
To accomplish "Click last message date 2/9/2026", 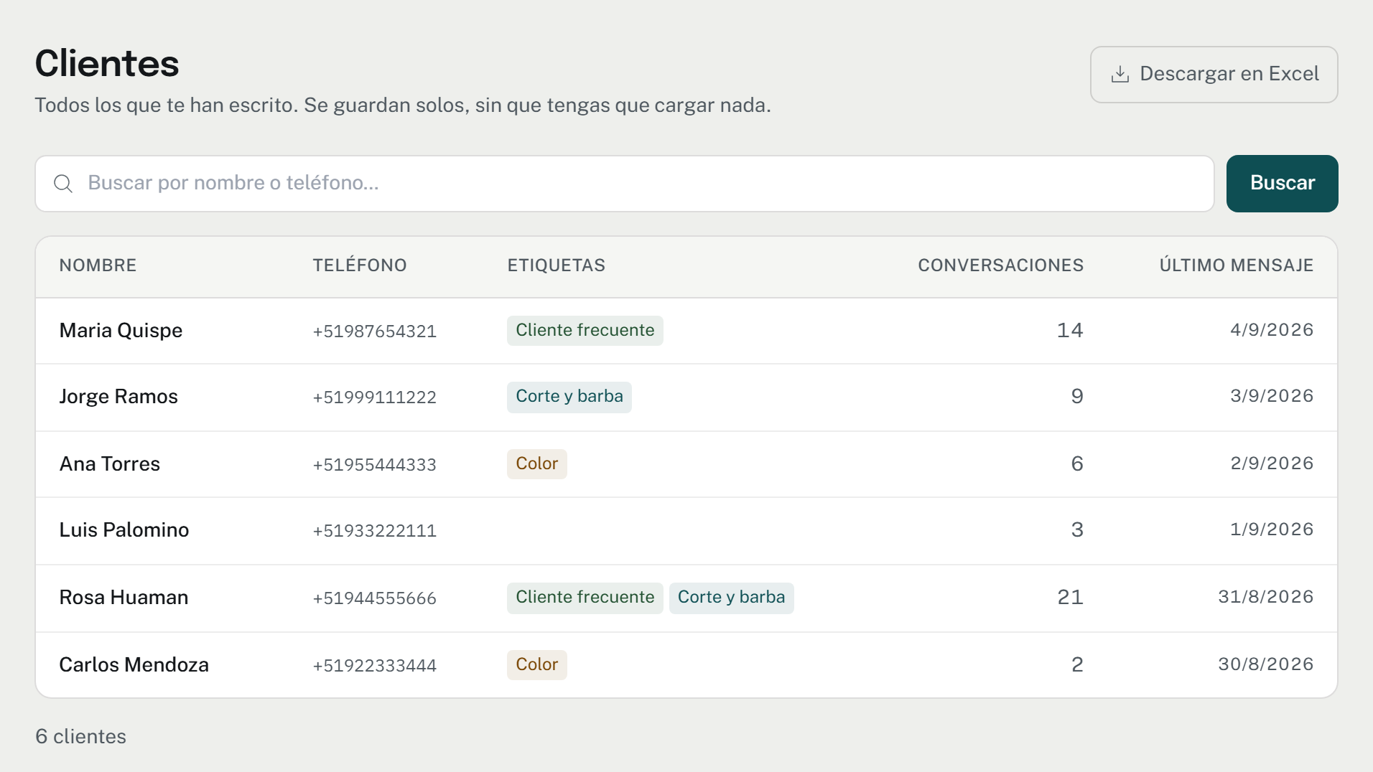I will pyautogui.click(x=1272, y=463).
